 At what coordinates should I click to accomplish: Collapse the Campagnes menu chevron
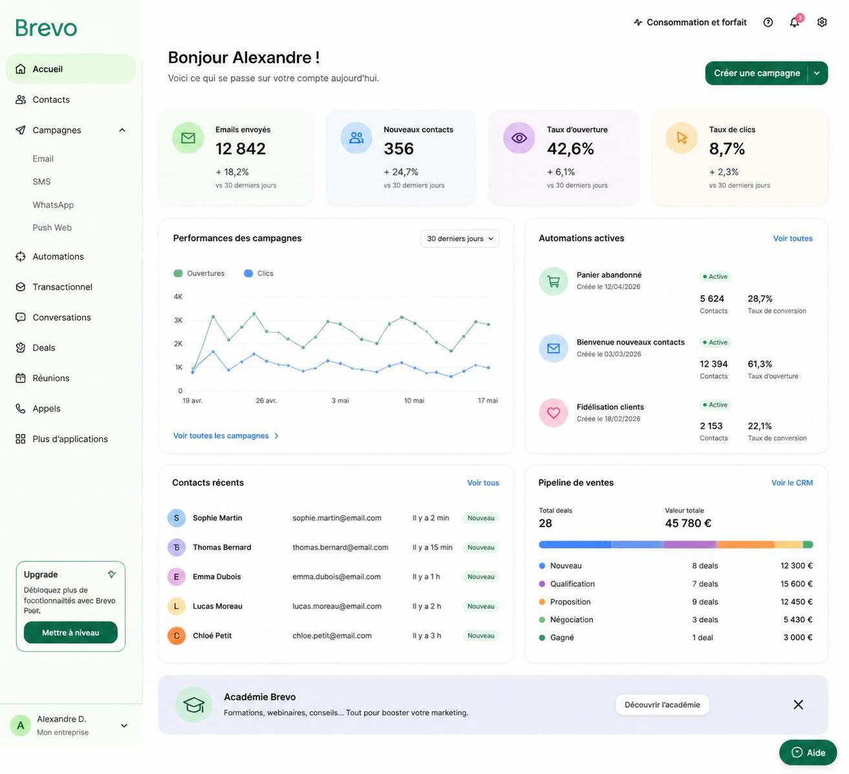pyautogui.click(x=122, y=130)
